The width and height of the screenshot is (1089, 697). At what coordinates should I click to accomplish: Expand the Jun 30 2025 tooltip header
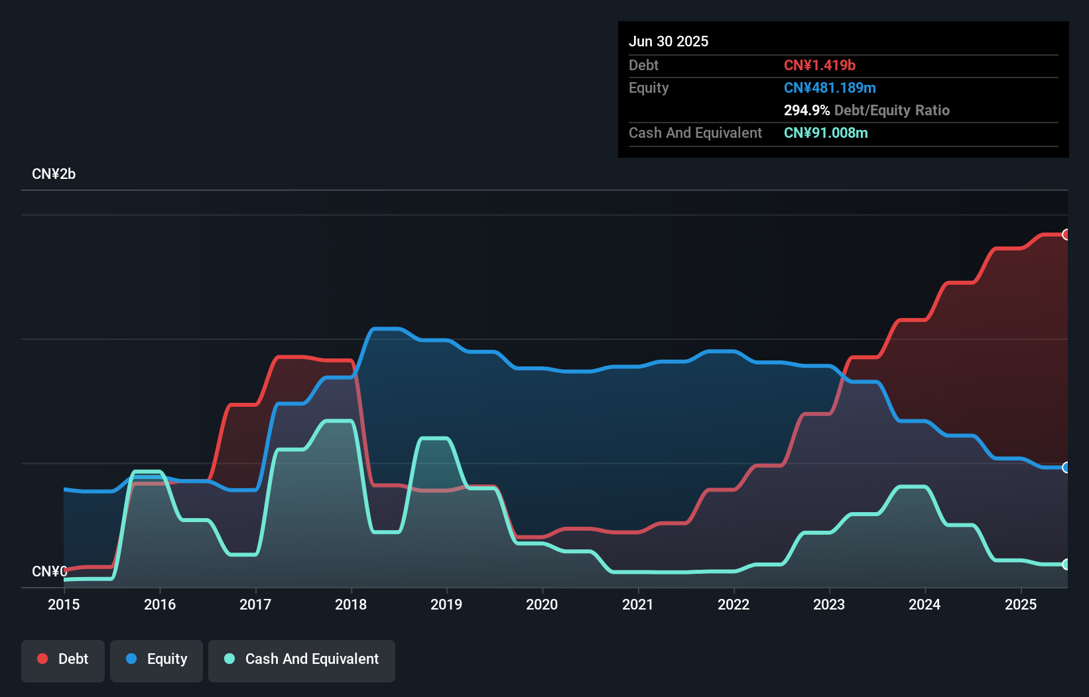(x=669, y=41)
